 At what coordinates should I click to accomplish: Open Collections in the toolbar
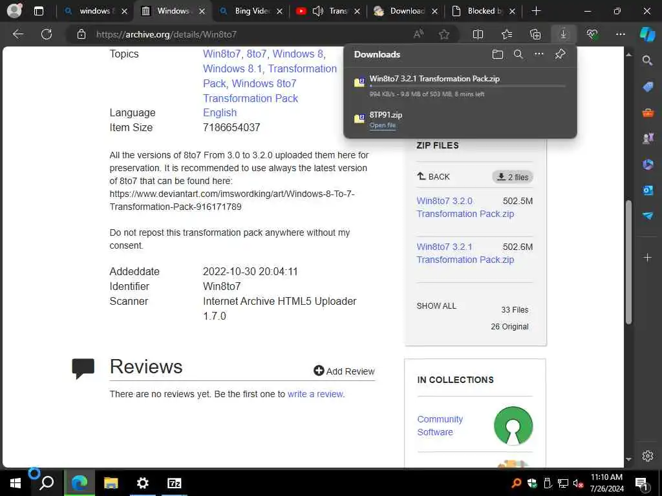tap(535, 34)
